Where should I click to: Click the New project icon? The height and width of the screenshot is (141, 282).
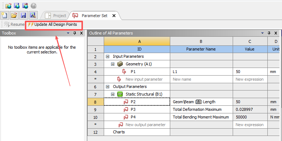pyautogui.click(x=4, y=15)
